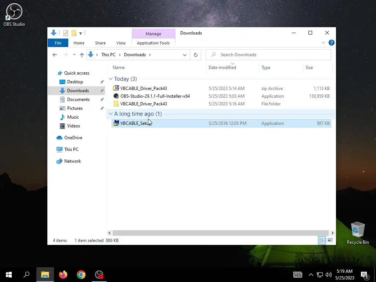The height and width of the screenshot is (282, 376).
Task: Go up one folder level
Action: (82, 55)
